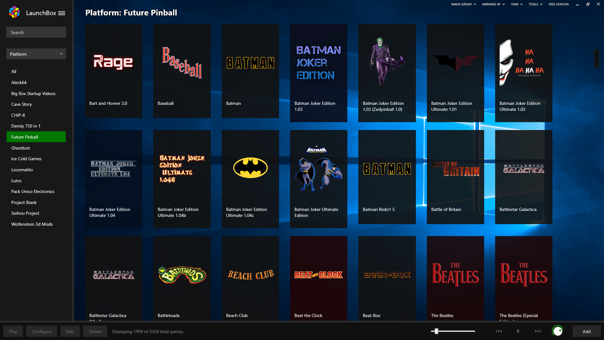604x340 pixels.
Task: Select Project Blank platform
Action: pyautogui.click(x=36, y=202)
